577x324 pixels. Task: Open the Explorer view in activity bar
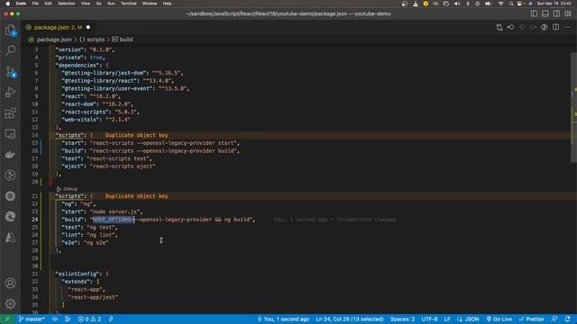tap(10, 30)
